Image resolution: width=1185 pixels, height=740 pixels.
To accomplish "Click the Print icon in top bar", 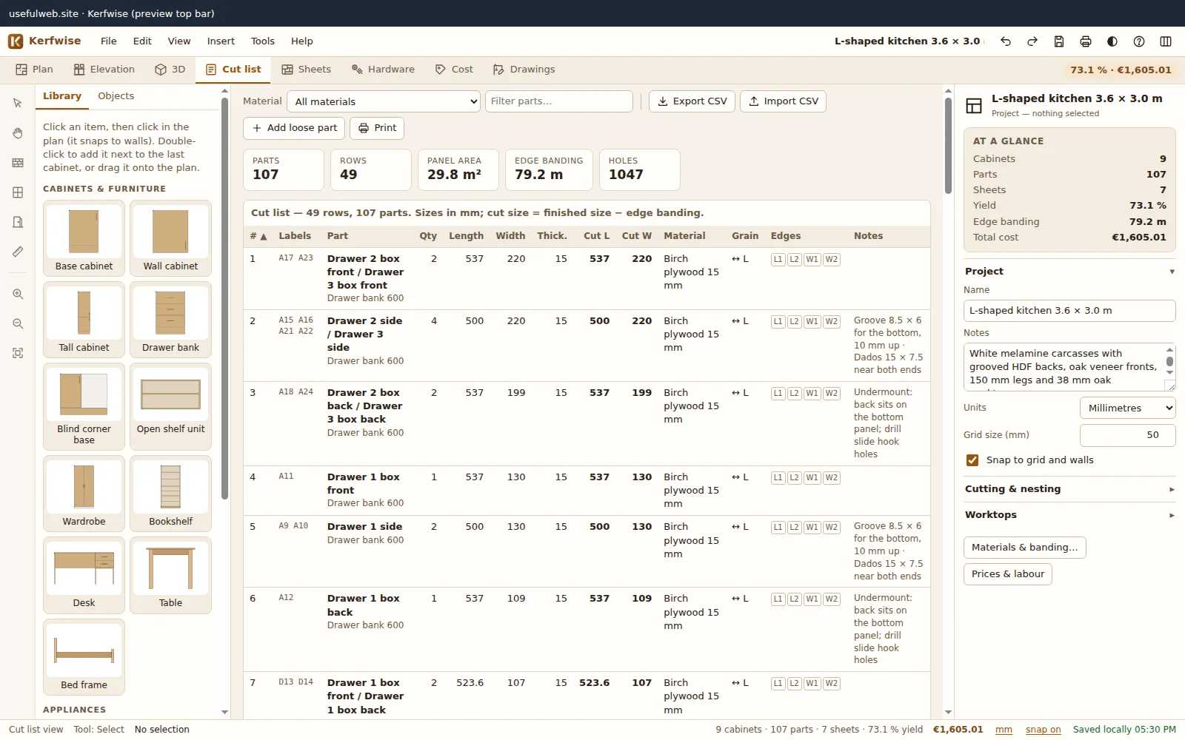I will [x=1086, y=41].
